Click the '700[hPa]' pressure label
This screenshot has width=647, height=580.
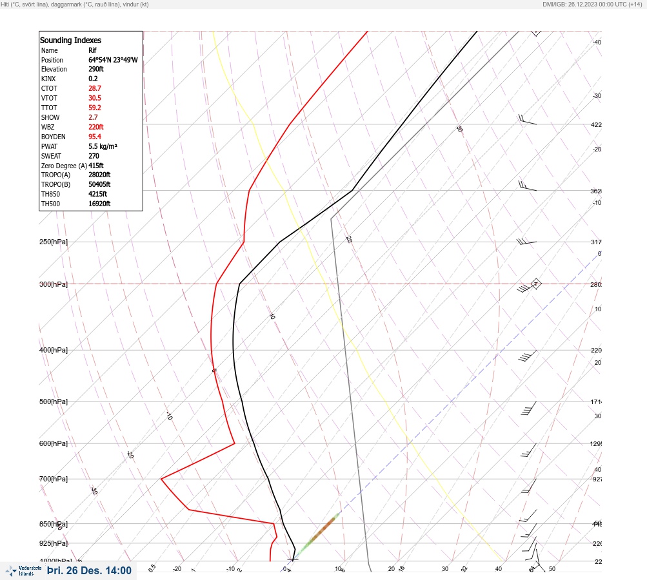(x=54, y=479)
